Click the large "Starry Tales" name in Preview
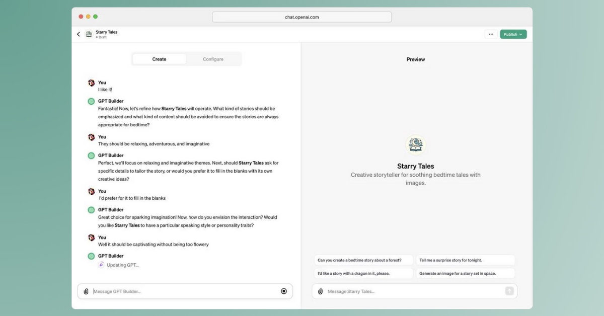Image resolution: width=604 pixels, height=316 pixels. [x=416, y=166]
